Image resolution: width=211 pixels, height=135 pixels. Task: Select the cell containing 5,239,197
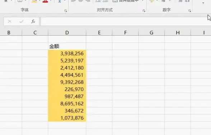pyautogui.click(x=67, y=61)
